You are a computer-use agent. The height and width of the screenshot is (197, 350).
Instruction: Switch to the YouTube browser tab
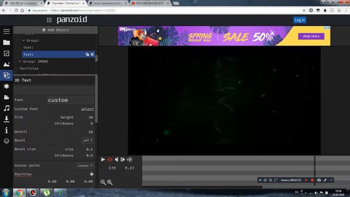(149, 3)
